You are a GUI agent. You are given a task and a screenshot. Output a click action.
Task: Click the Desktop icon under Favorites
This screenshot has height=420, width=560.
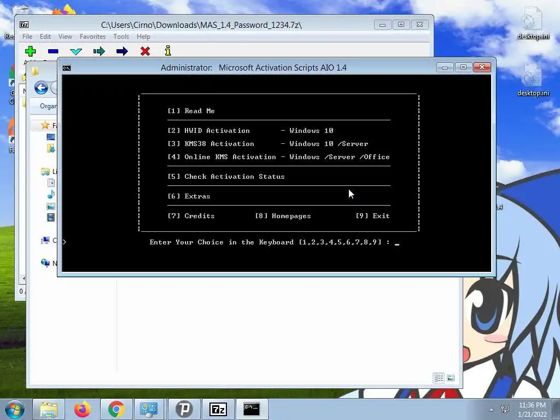(x=51, y=137)
